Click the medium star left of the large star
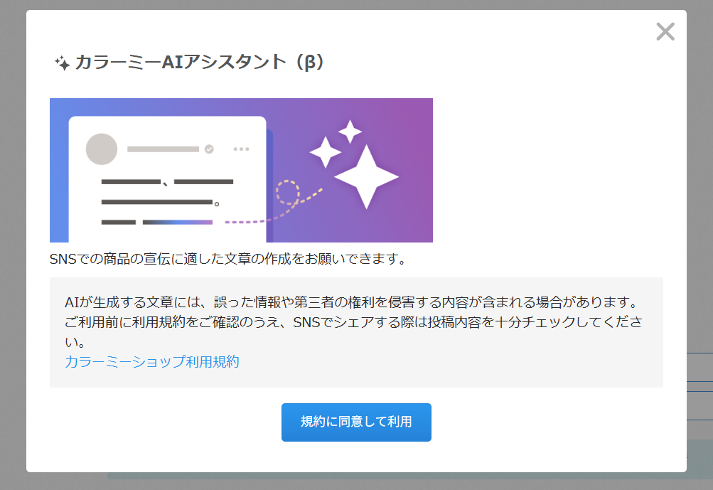713x490 pixels. pos(324,154)
